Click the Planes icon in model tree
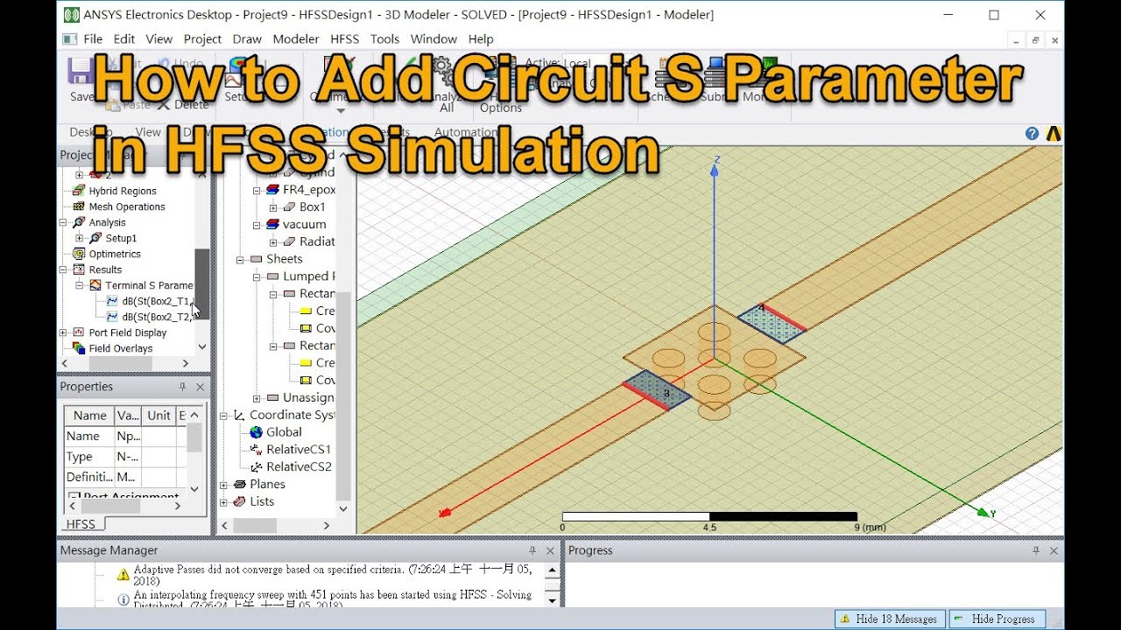 click(239, 484)
